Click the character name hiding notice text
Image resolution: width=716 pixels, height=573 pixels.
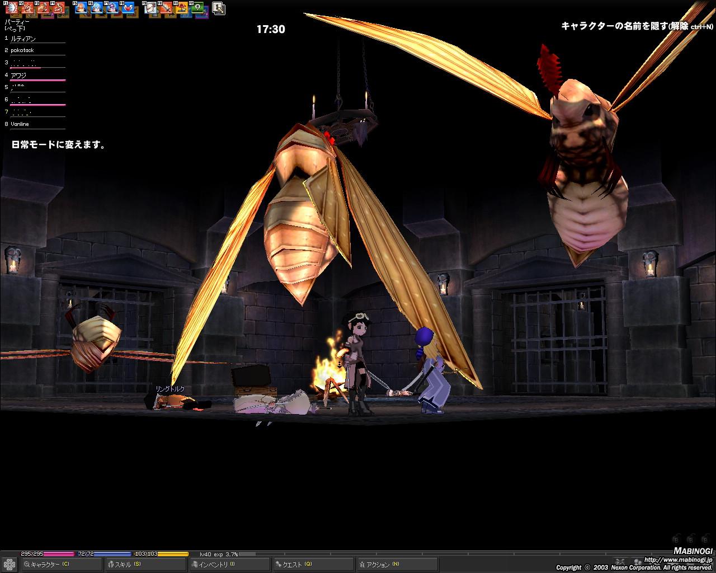637,26
